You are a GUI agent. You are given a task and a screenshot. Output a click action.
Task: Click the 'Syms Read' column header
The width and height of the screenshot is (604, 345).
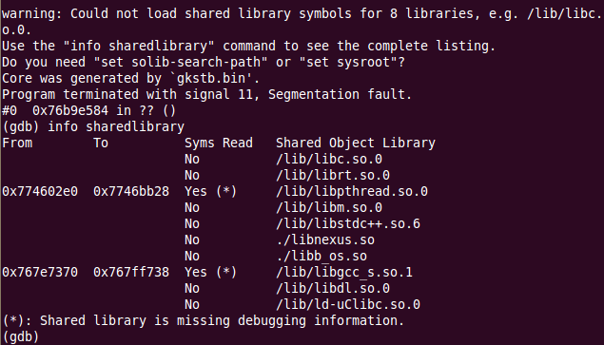pos(219,143)
